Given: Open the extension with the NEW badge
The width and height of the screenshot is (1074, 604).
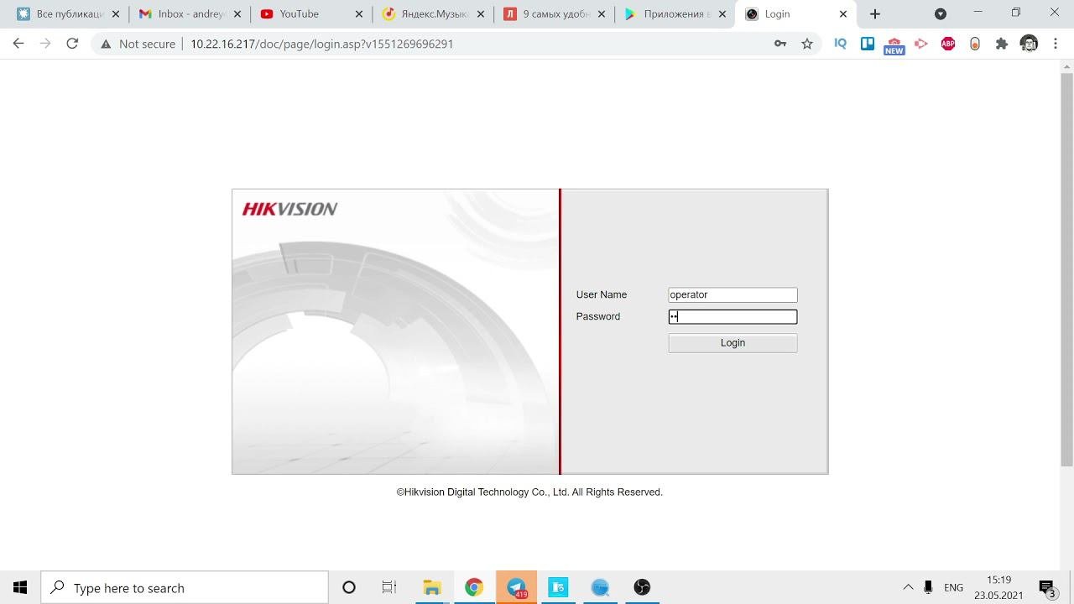Looking at the screenshot, I should [894, 45].
